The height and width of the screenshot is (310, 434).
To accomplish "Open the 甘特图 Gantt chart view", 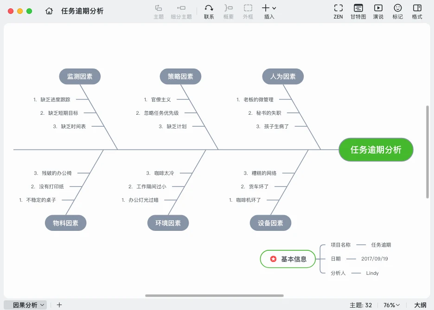I will 358,11.
